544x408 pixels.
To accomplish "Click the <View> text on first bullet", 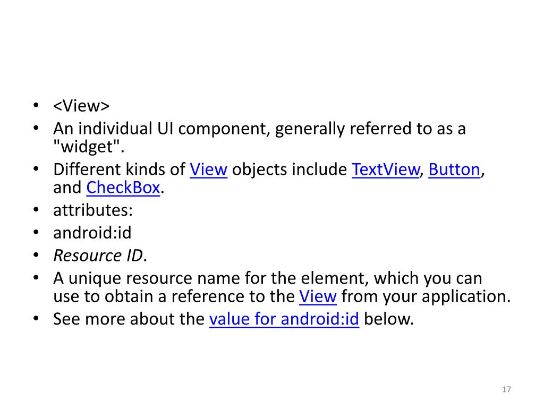I will [x=81, y=106].
